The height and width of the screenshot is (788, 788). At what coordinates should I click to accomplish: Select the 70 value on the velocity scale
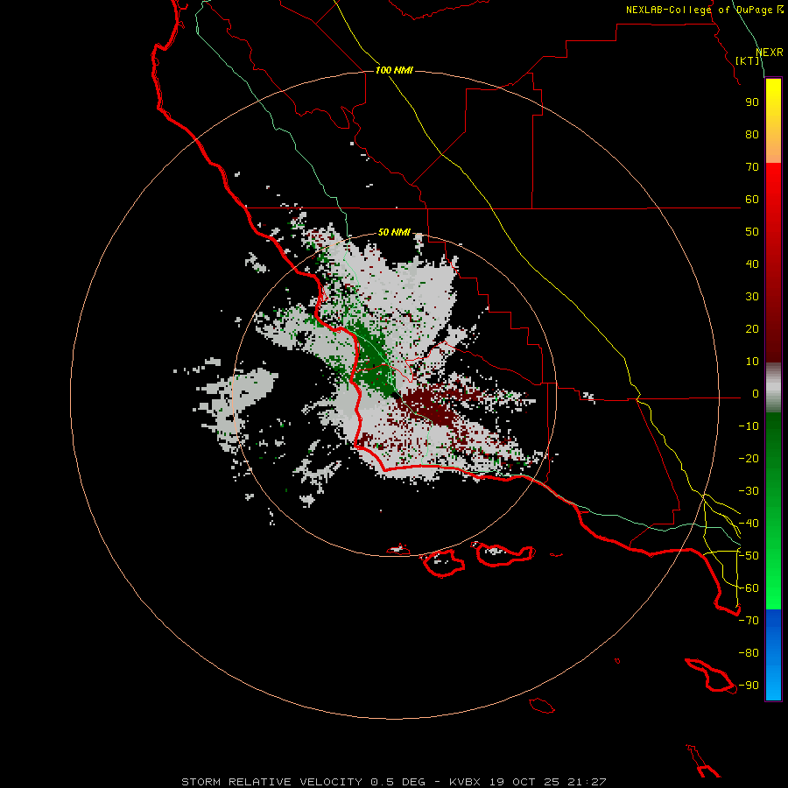(752, 167)
